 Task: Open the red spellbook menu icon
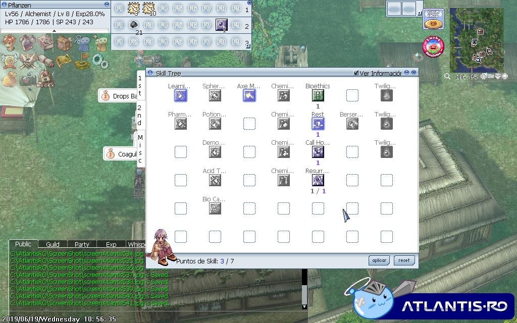click(46, 43)
